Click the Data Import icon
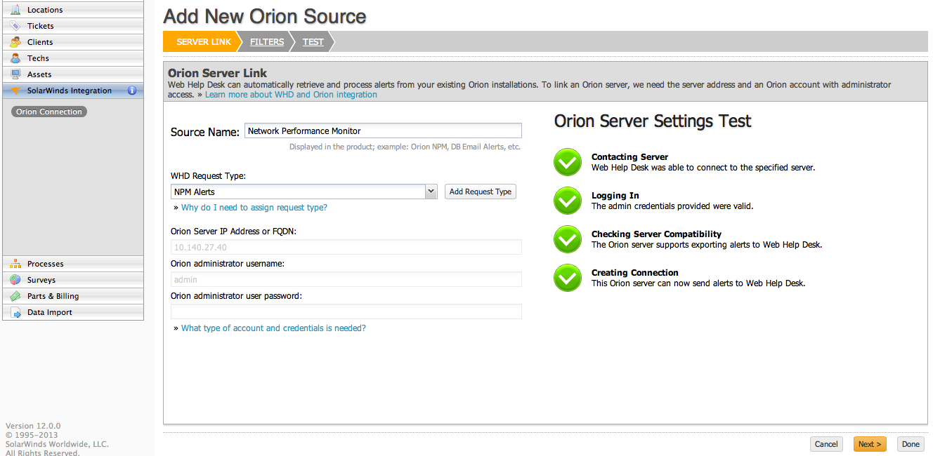 (x=15, y=312)
